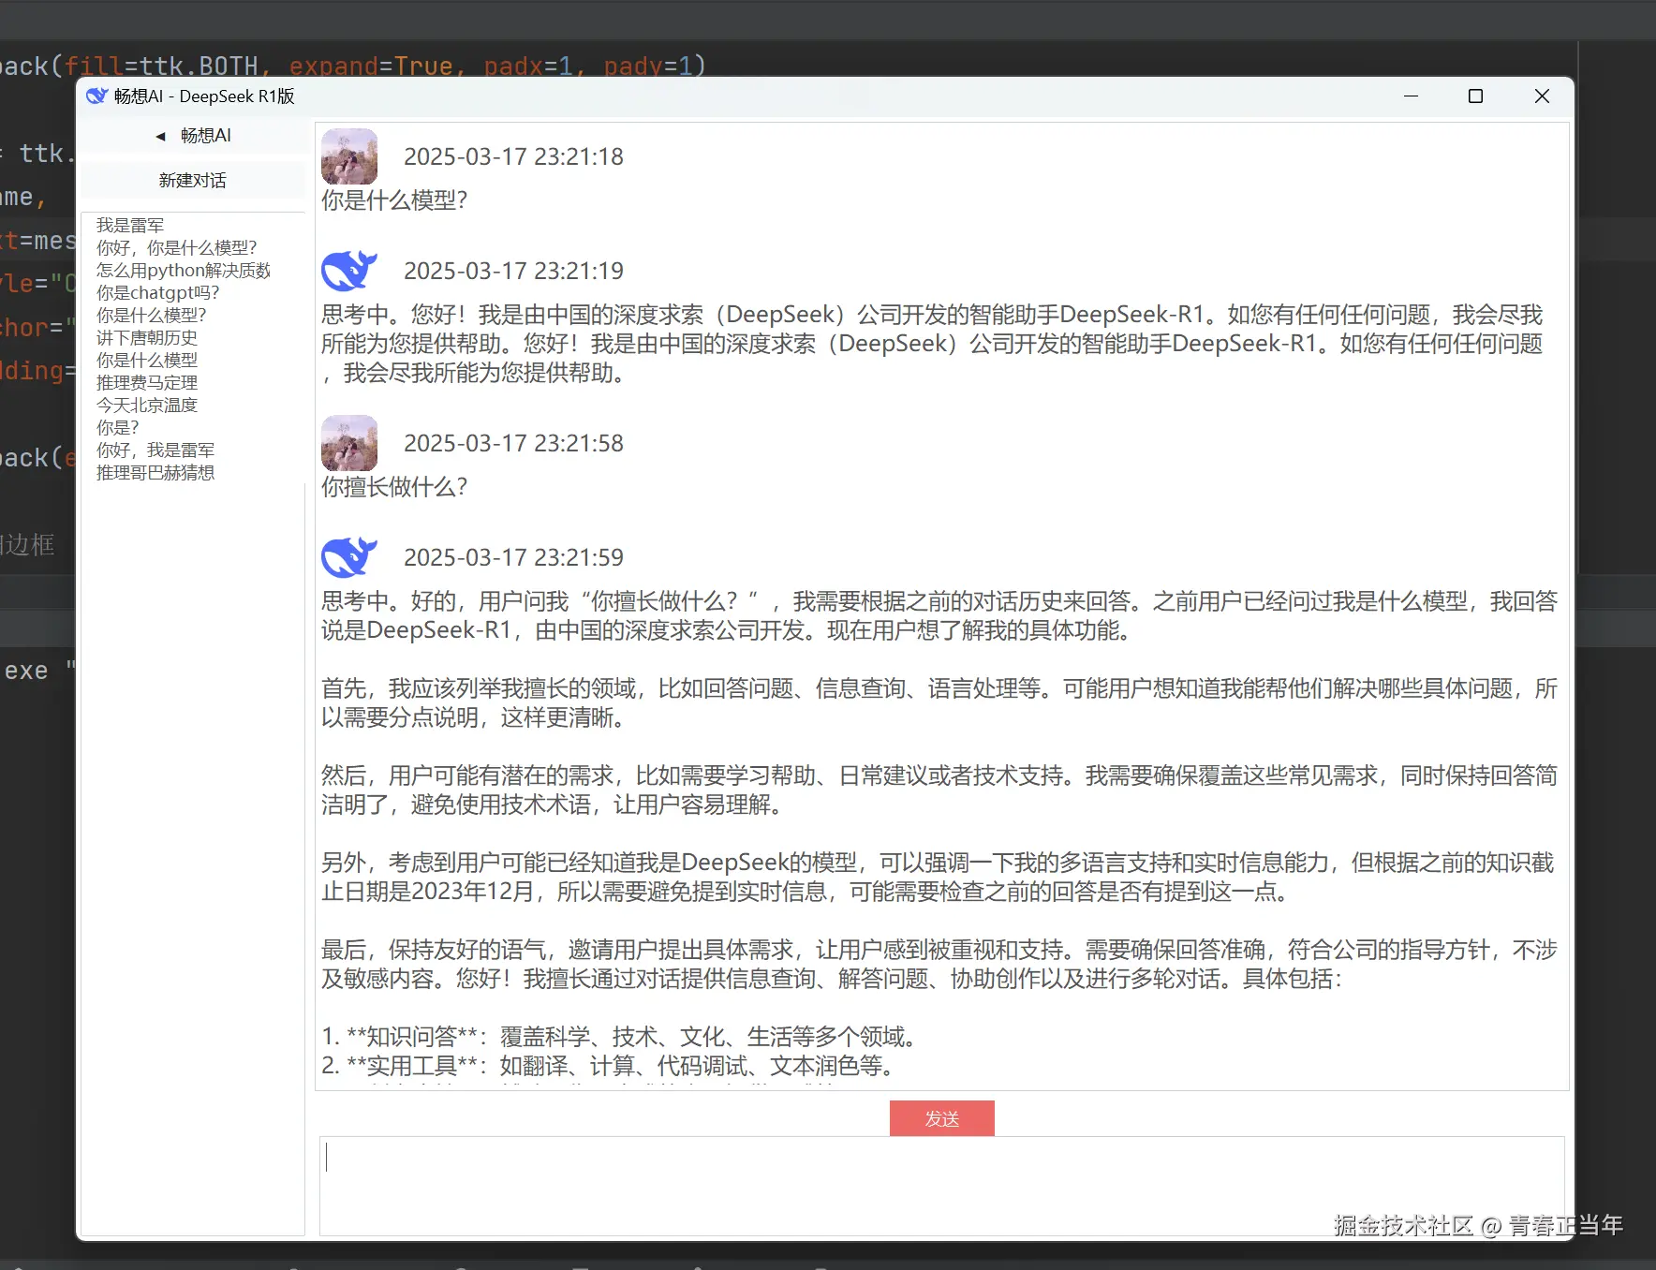The width and height of the screenshot is (1656, 1270).
Task: Open the "推理费马定理" conversation
Action: (147, 382)
